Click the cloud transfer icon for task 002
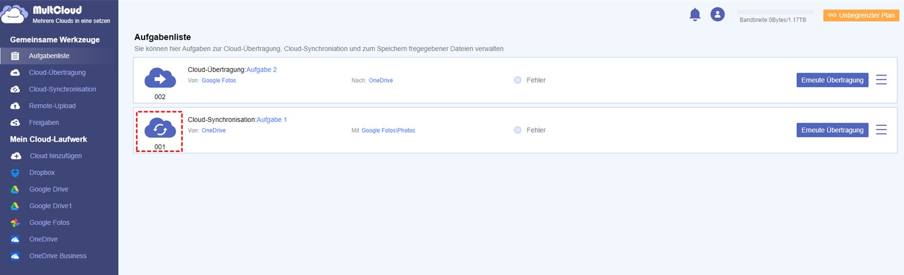 click(x=159, y=78)
